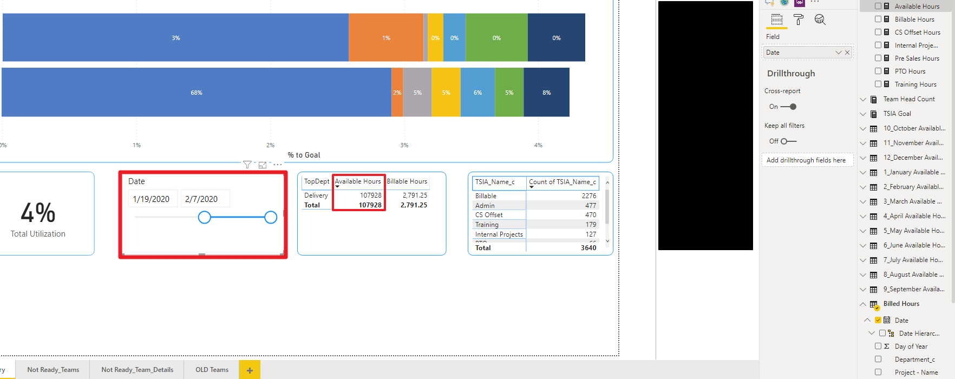Screen dimensions: 955x379
Task: Collapse the Date field chevron
Action: (867, 320)
